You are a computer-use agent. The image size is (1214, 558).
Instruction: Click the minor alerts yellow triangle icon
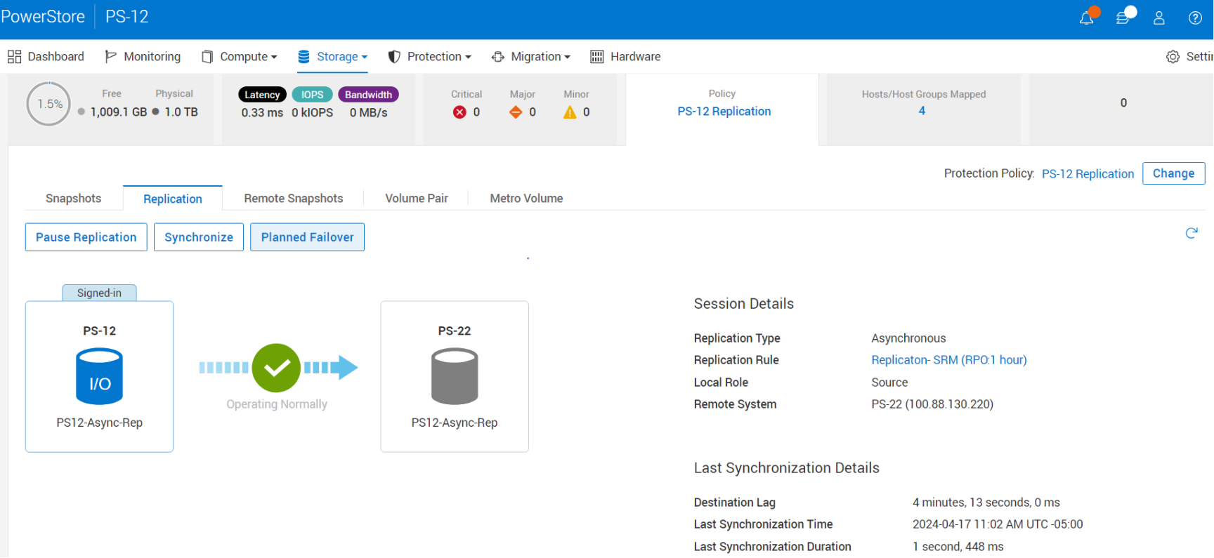point(570,112)
